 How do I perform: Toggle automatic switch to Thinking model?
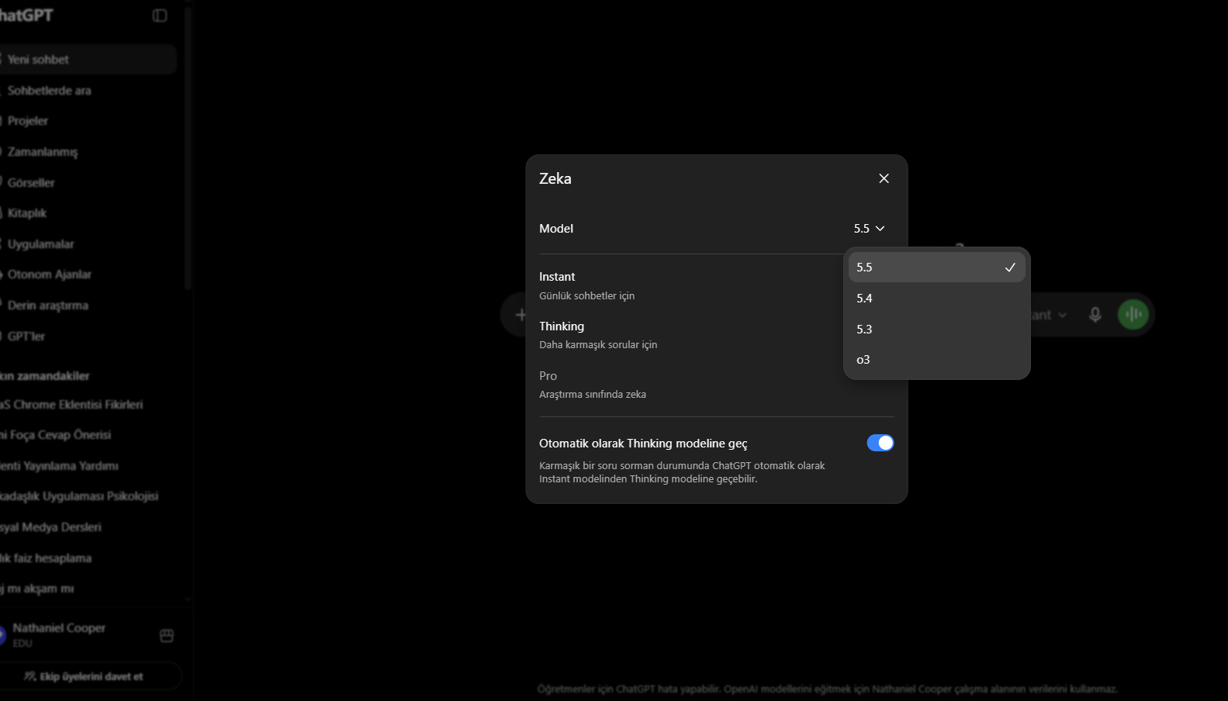pos(880,443)
